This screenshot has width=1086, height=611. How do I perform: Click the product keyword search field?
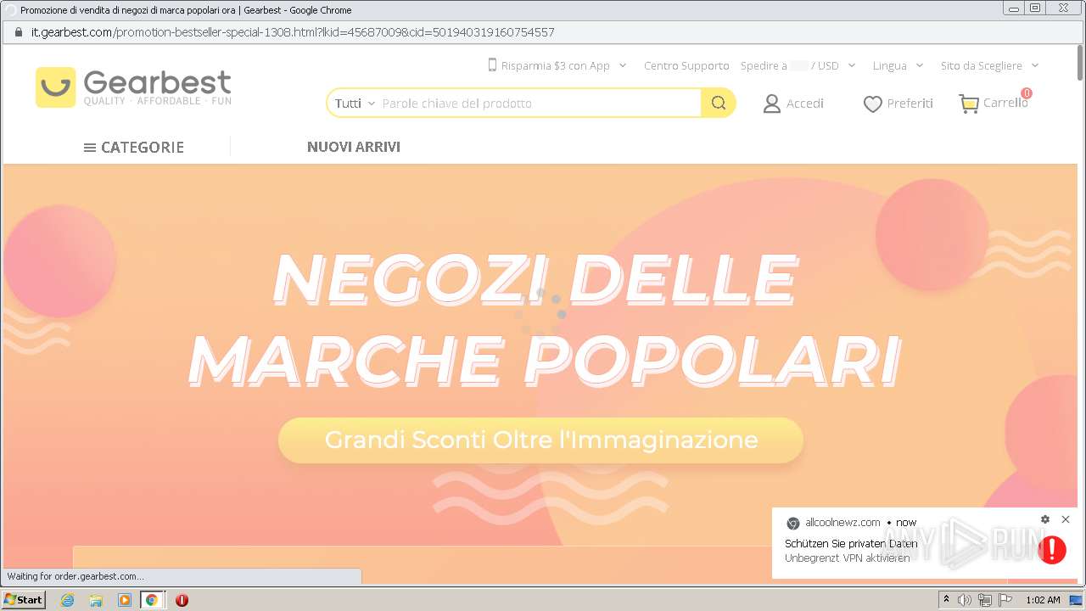(539, 104)
